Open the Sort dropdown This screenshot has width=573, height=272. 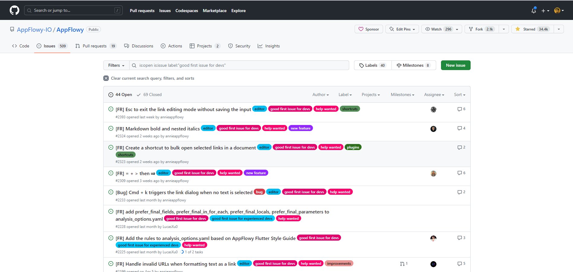click(459, 94)
